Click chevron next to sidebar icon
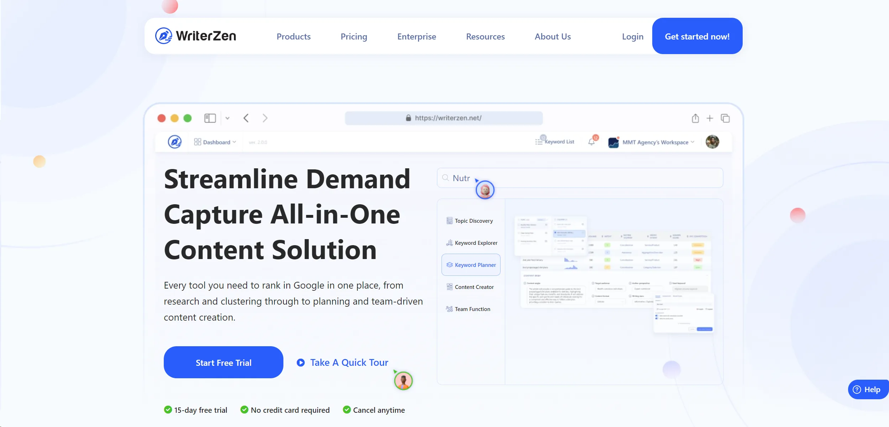The image size is (889, 427). tap(228, 118)
